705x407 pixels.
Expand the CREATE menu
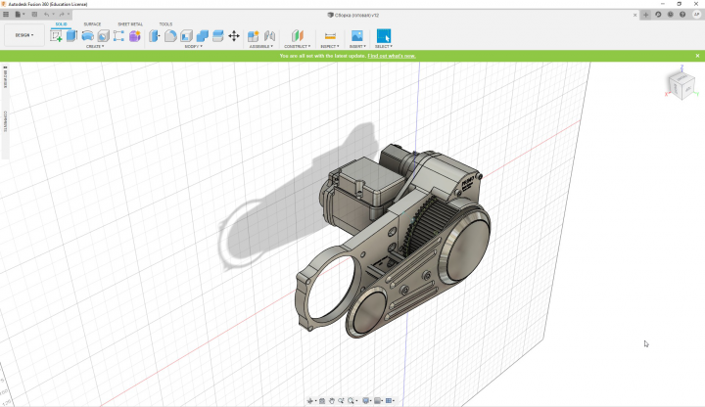94,46
